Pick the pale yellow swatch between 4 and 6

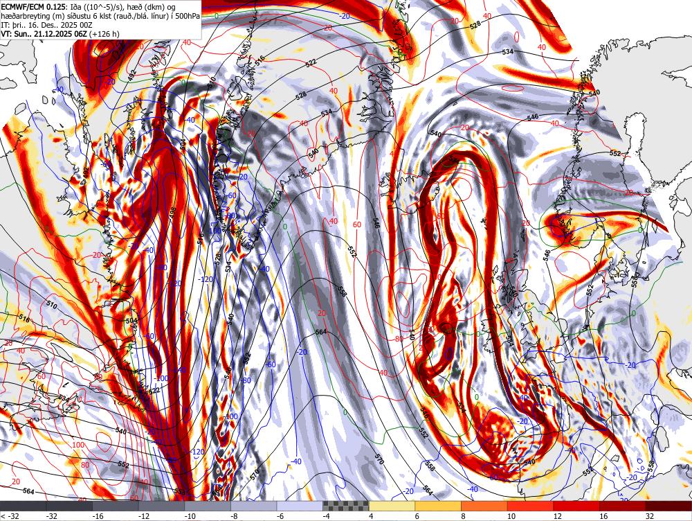pyautogui.click(x=392, y=506)
